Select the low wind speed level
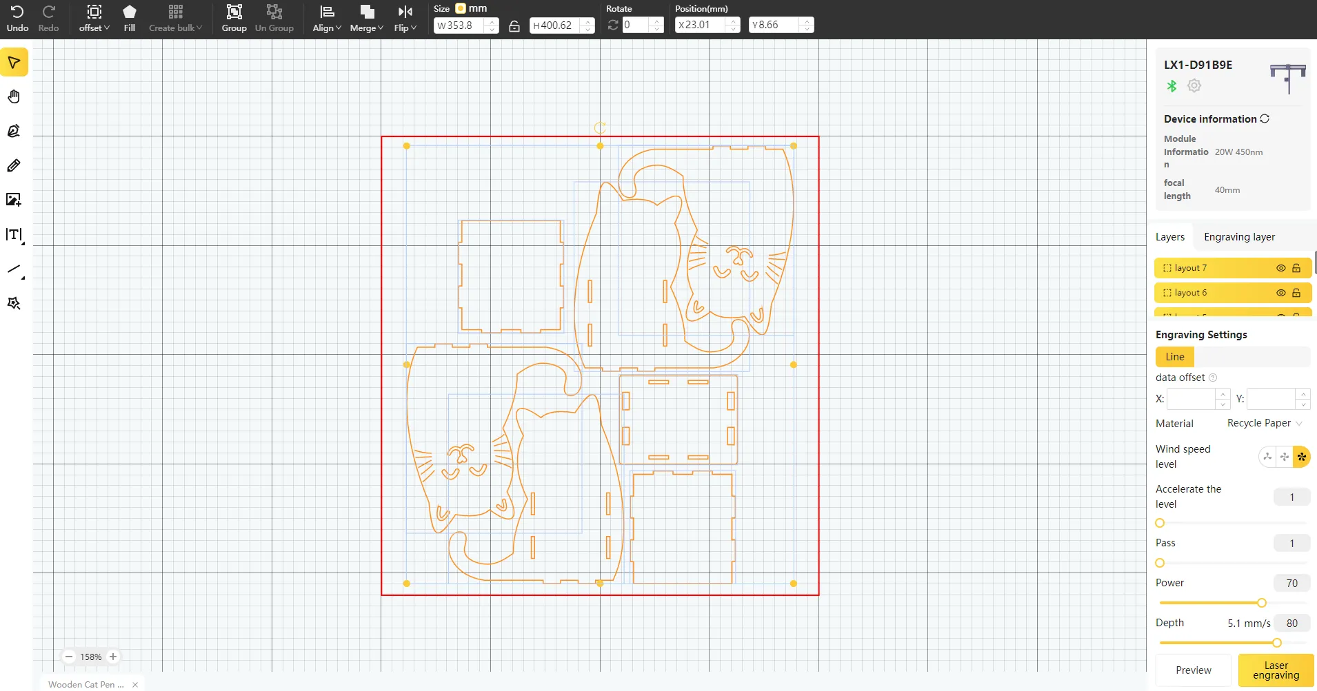Viewport: 1317px width, 691px height. coord(1267,457)
